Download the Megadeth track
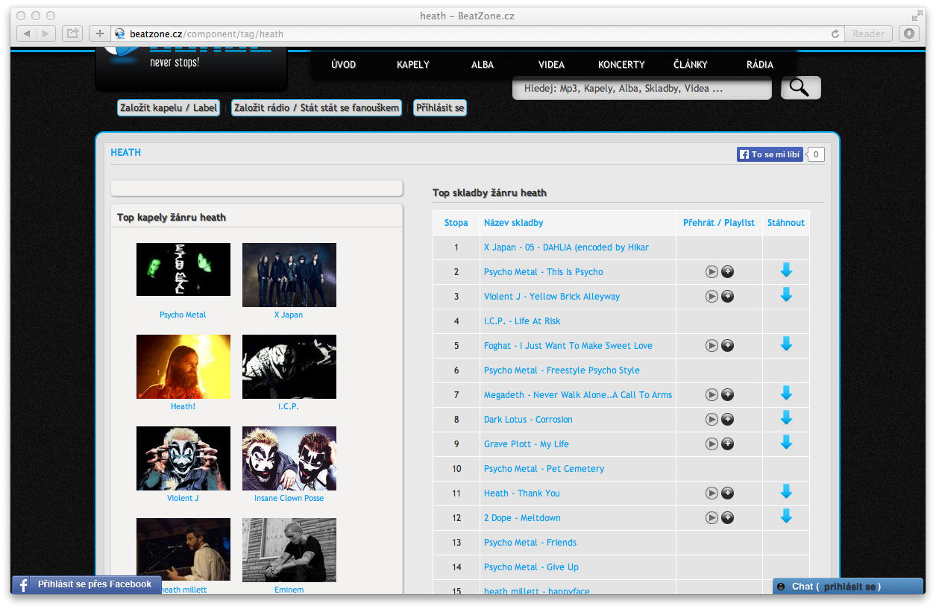 click(x=786, y=394)
